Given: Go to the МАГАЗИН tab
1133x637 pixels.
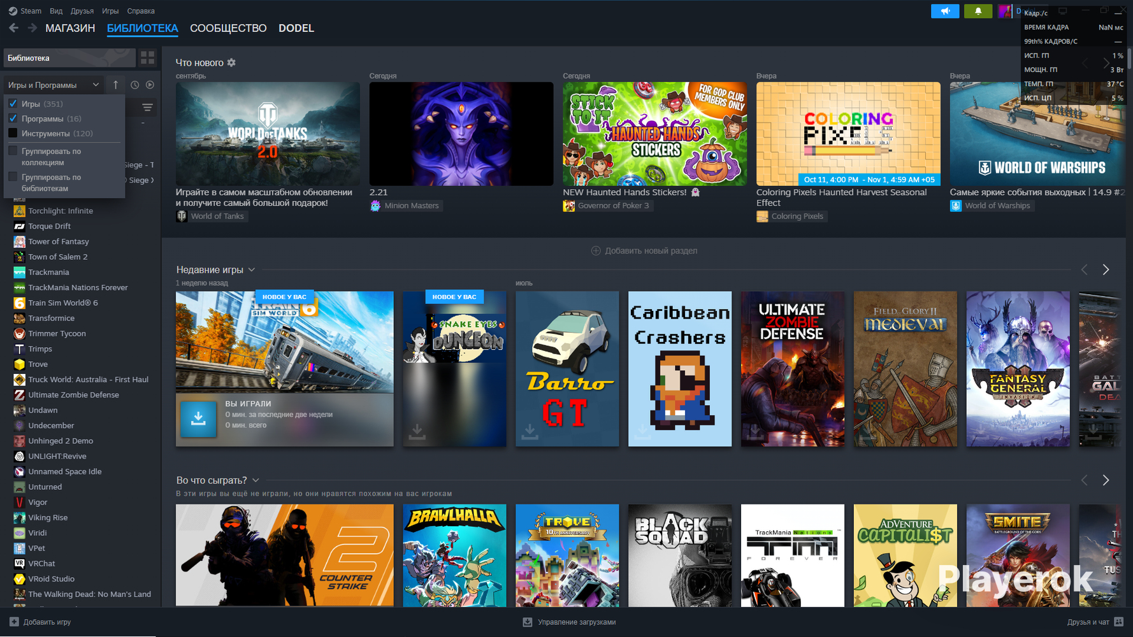Looking at the screenshot, I should point(70,28).
